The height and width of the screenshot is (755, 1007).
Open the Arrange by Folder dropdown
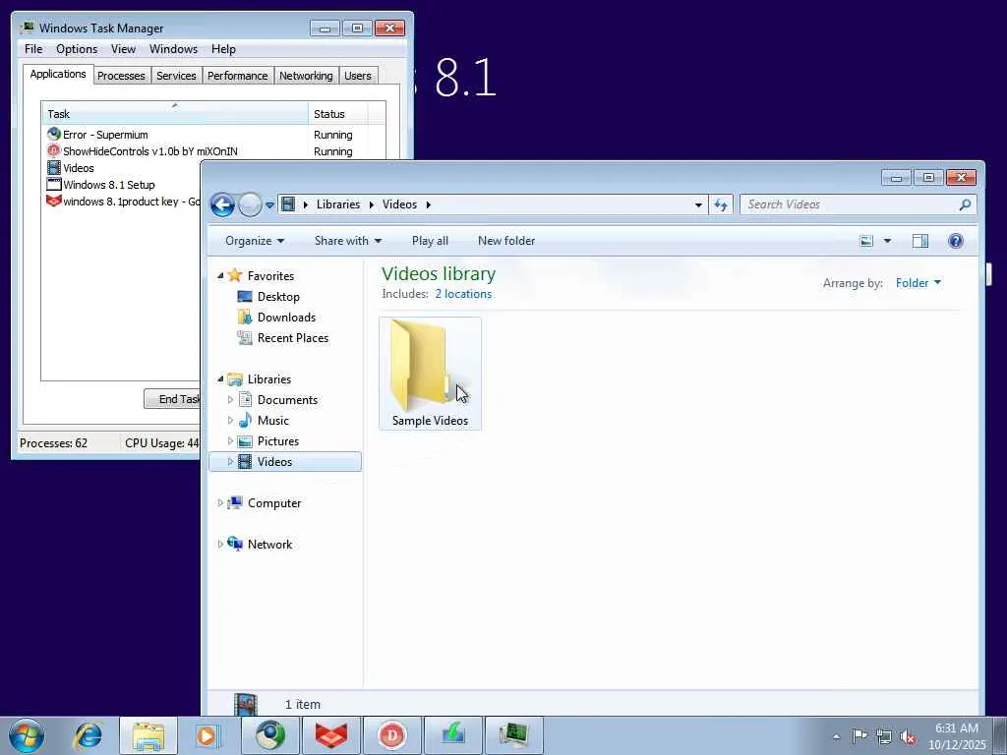click(x=918, y=283)
